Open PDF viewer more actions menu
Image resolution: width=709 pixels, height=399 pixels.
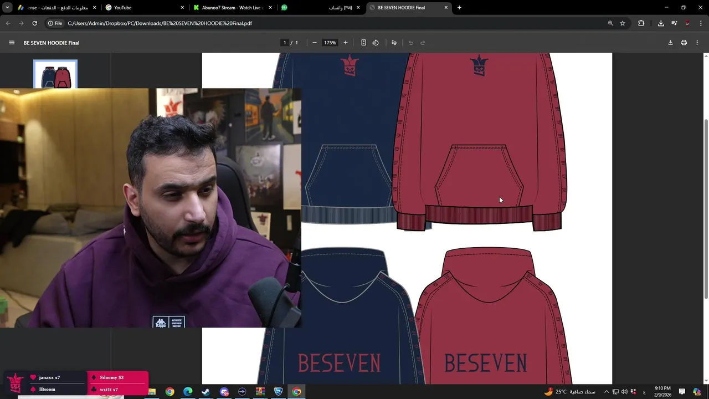coord(697,43)
